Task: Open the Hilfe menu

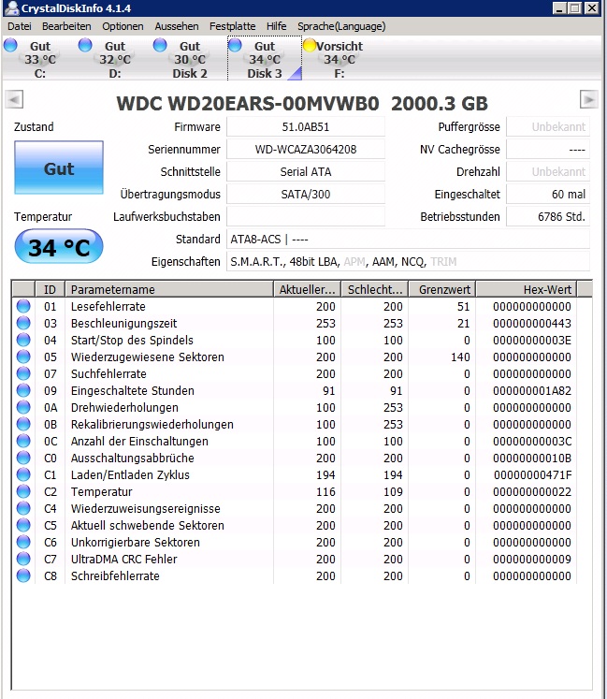Action: pyautogui.click(x=276, y=26)
